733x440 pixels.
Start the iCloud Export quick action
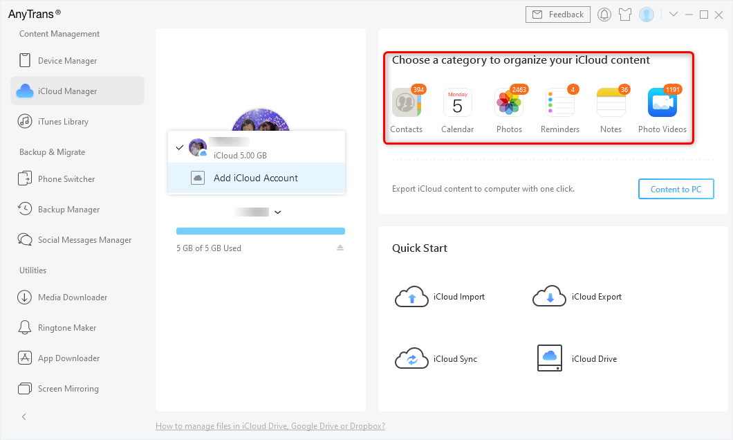(x=577, y=297)
